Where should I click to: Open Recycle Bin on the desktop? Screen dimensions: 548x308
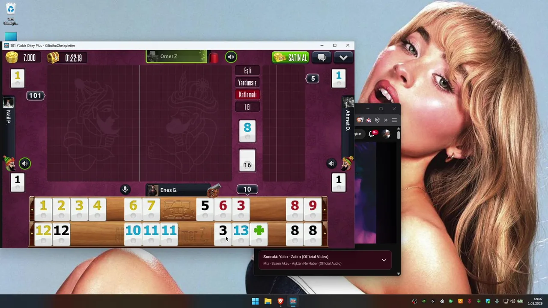(x=11, y=14)
